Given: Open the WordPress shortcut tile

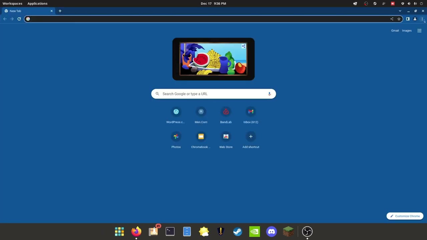Looking at the screenshot, I should [x=176, y=115].
